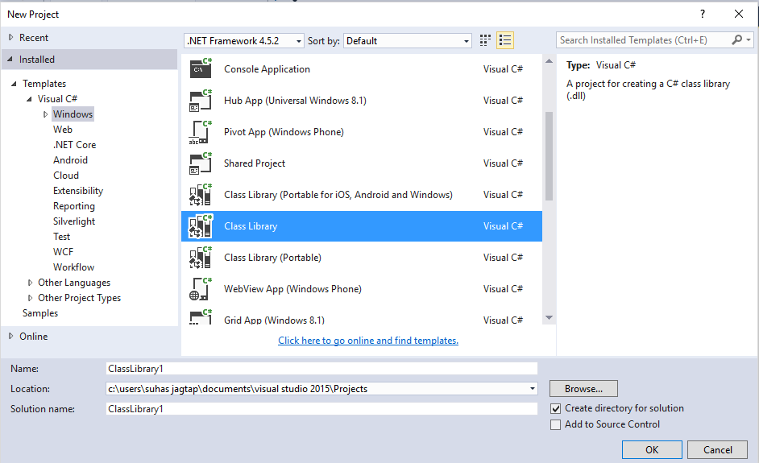This screenshot has height=463, width=759.
Task: Enable Add to Source Control checkbox
Action: click(x=555, y=425)
